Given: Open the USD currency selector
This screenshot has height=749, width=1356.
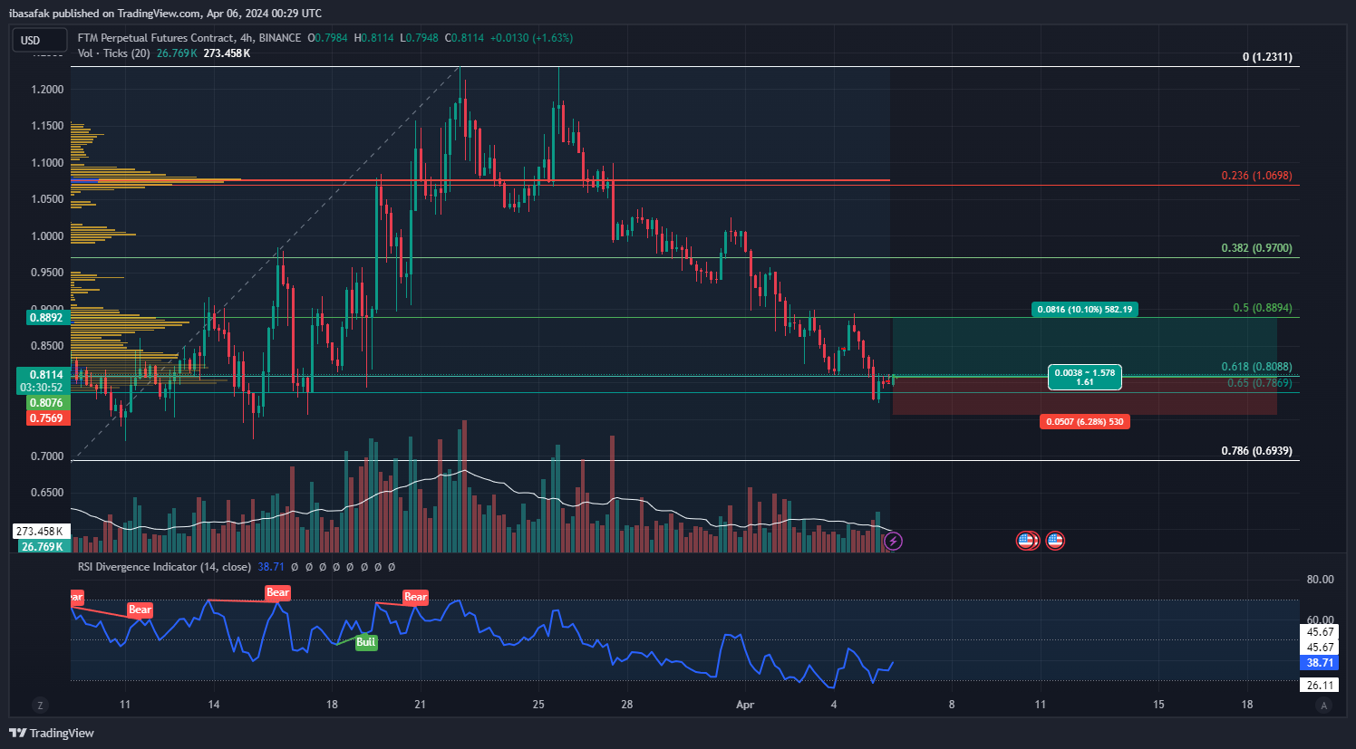Looking at the screenshot, I should tap(39, 41).
